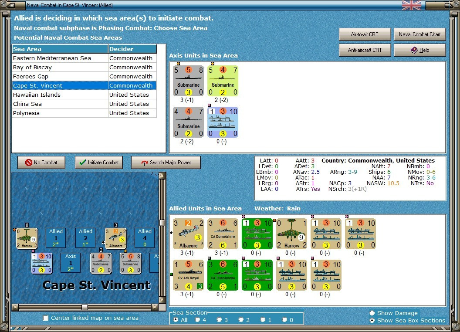Select the CV Ark Royal carrier unit
The height and width of the screenshot is (332, 460).
[188, 275]
